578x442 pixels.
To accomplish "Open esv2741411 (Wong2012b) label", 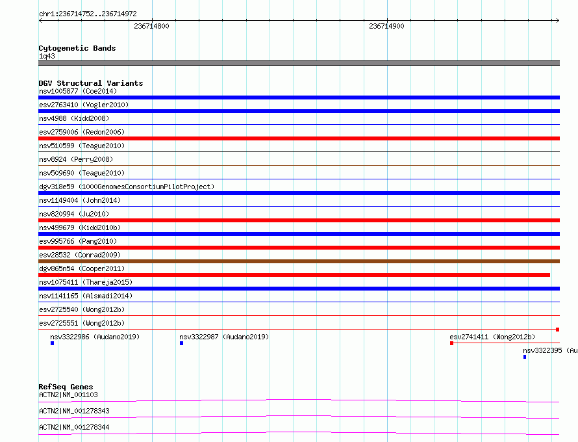I will pos(492,337).
